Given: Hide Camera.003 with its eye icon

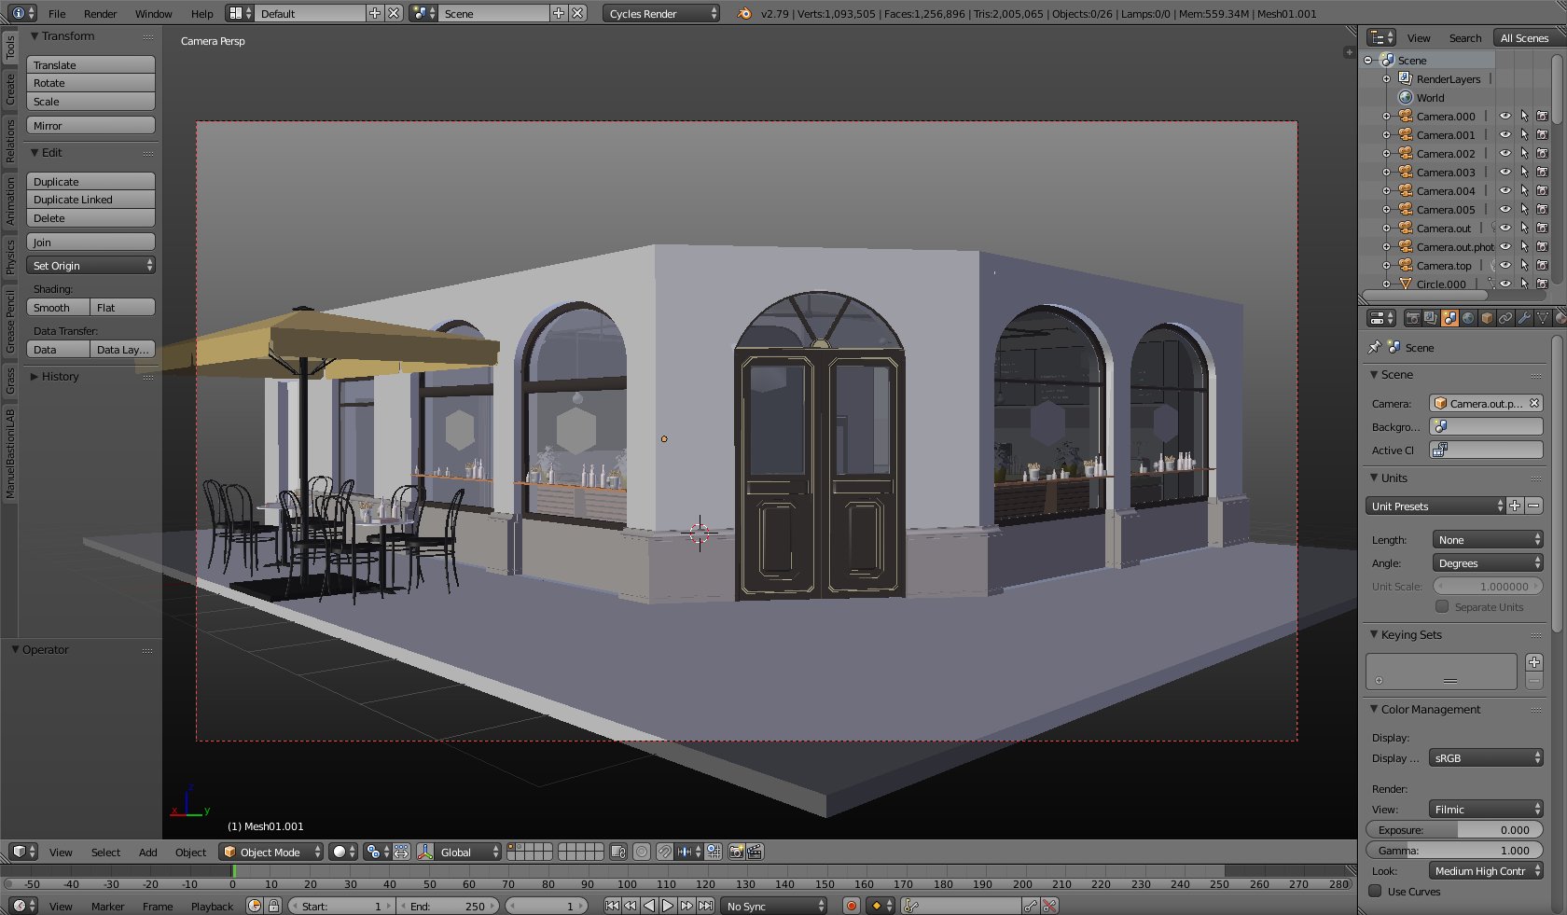Looking at the screenshot, I should click(1505, 172).
